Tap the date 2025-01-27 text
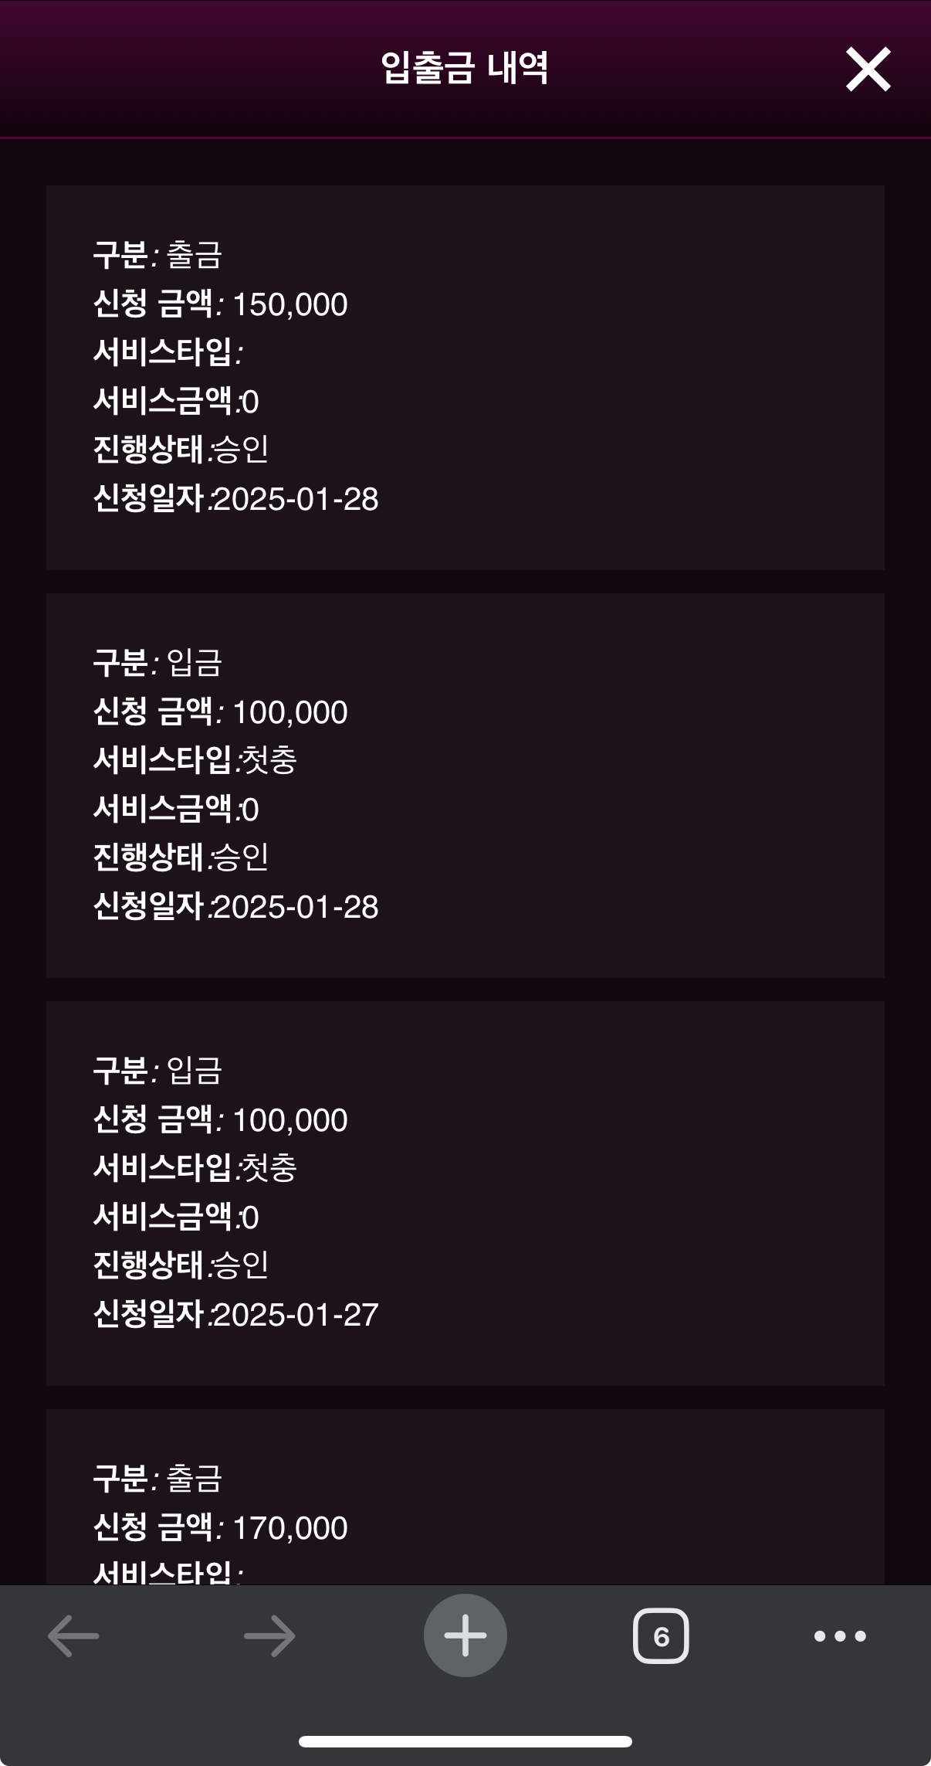The image size is (931, 1766). tap(296, 1315)
